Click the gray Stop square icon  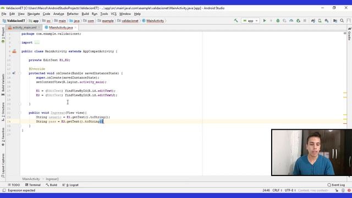[305, 21]
